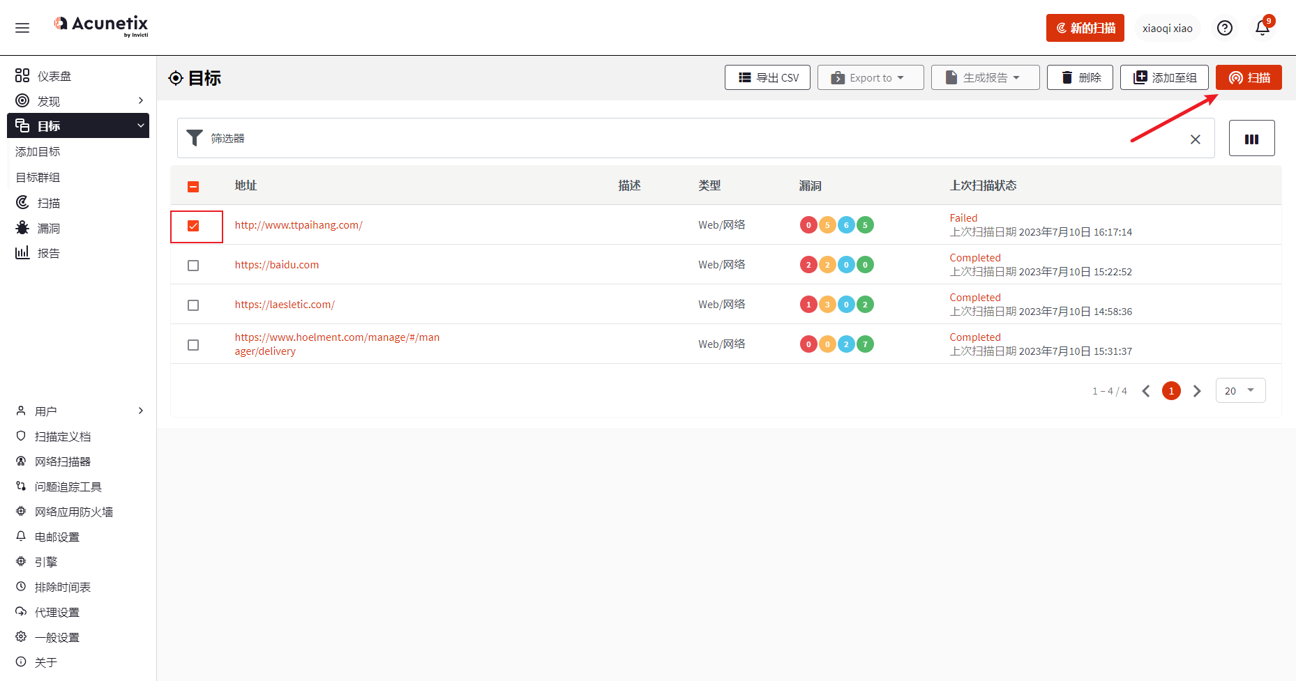1296x681 pixels.
Task: Open the column chooser icon button
Action: [1251, 138]
